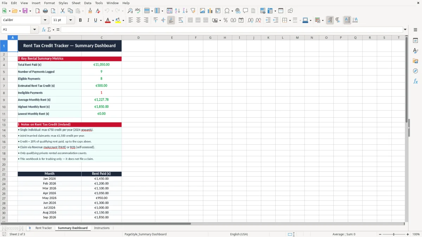Open the Calibri font name dropdown
This screenshot has height=237, width=422.
coord(45,20)
